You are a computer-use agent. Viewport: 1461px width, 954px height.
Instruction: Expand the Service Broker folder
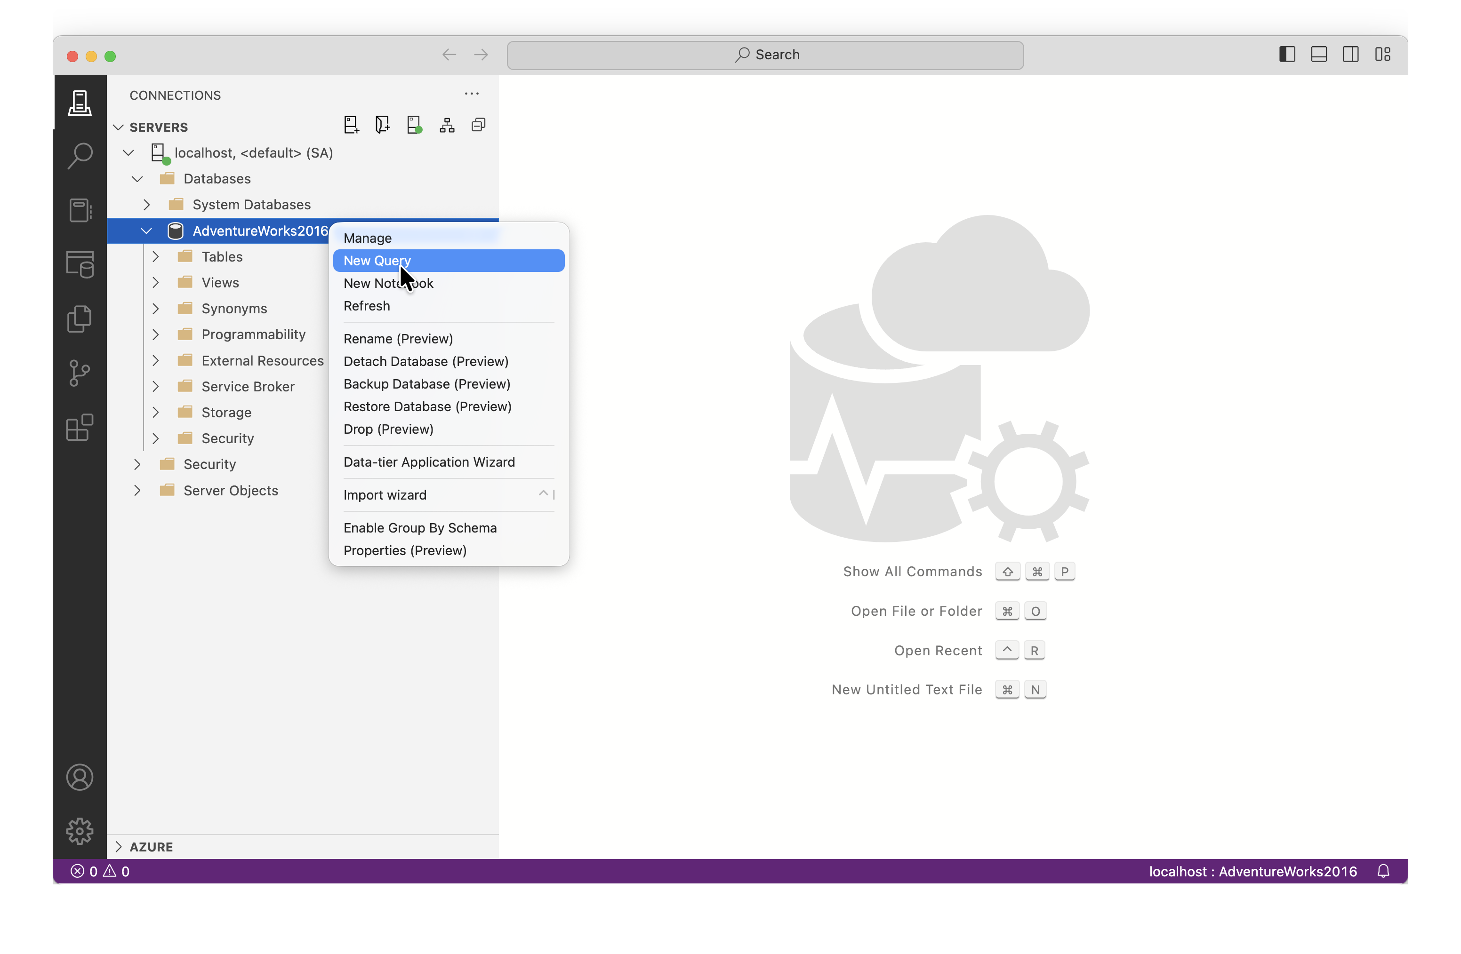tap(155, 387)
